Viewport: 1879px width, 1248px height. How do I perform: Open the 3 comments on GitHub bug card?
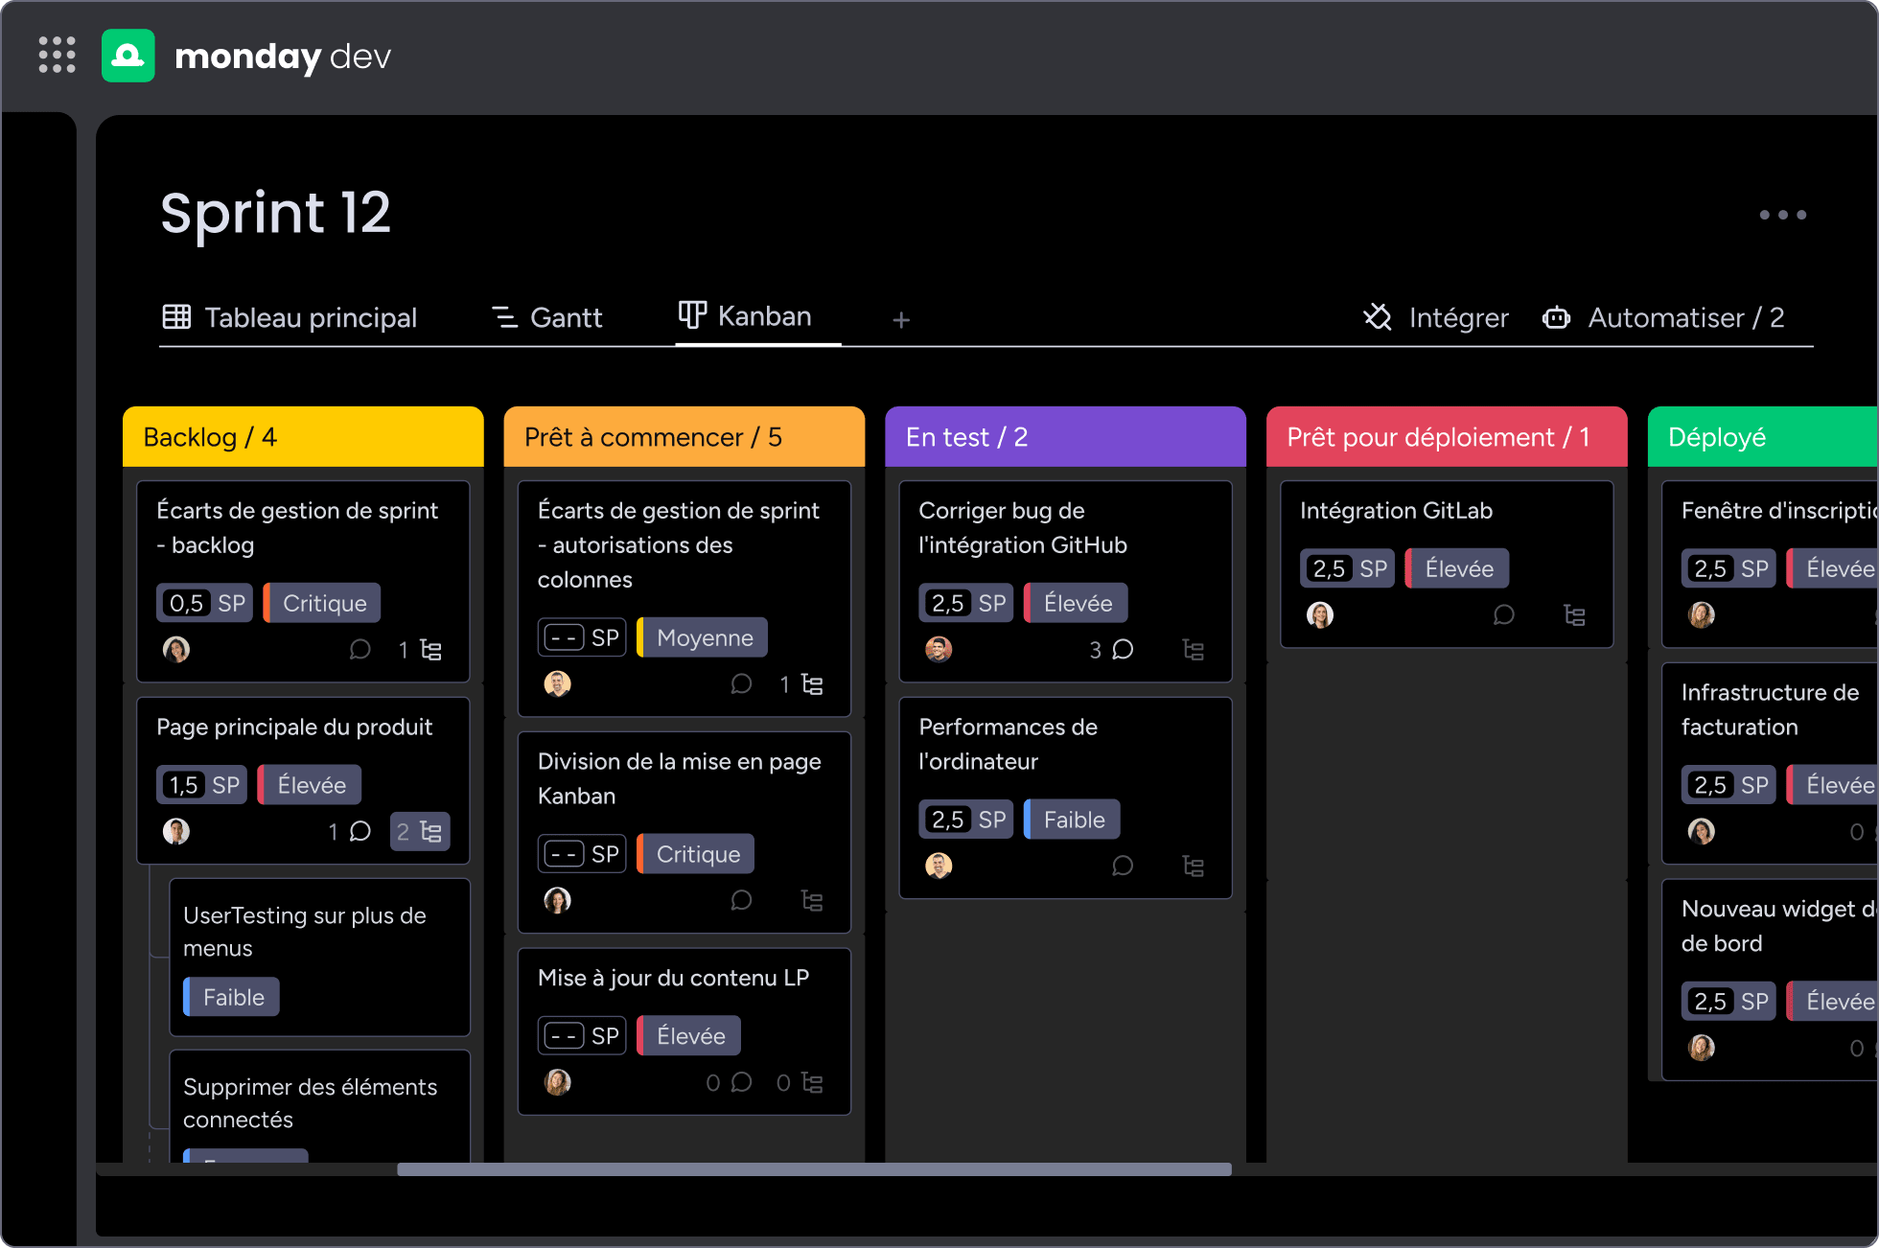1112,650
